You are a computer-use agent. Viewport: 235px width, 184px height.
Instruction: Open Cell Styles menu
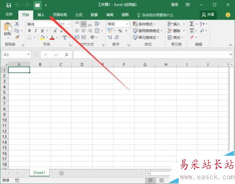tap(146, 37)
